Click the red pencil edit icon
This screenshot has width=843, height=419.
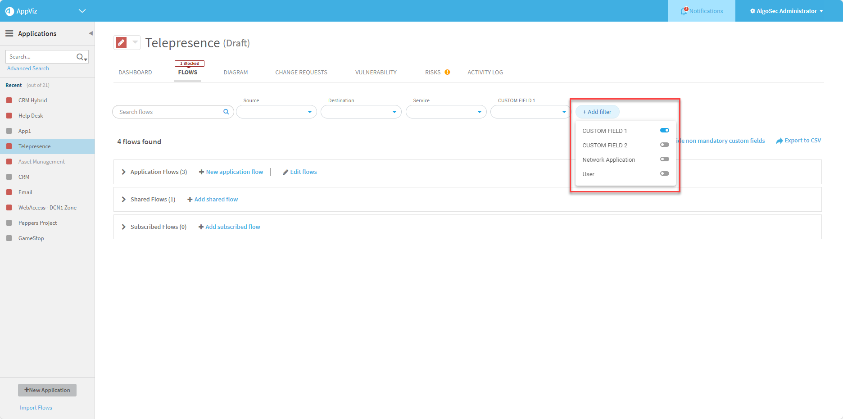click(121, 42)
